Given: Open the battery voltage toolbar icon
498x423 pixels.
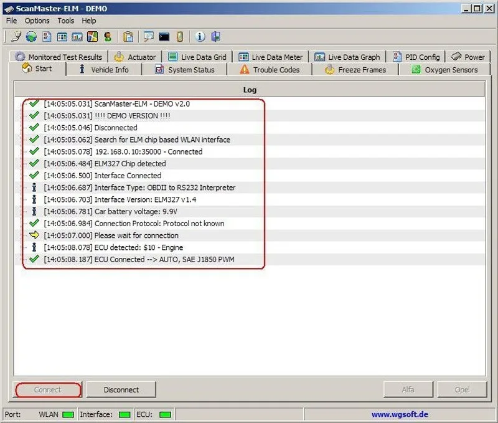Looking at the screenshot, I should coord(181,36).
